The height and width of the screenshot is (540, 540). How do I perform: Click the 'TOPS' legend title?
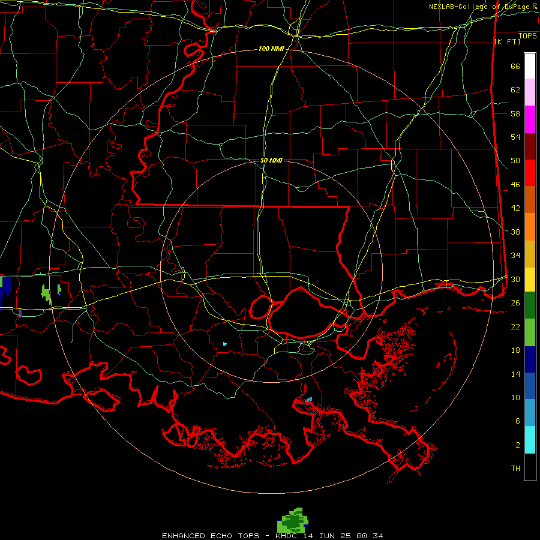click(527, 35)
